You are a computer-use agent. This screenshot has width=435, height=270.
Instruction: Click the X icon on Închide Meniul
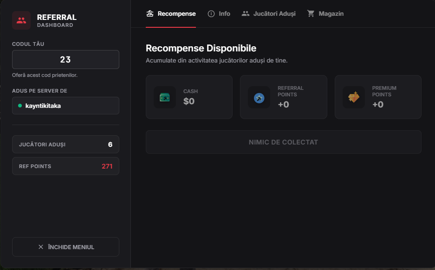(x=41, y=247)
